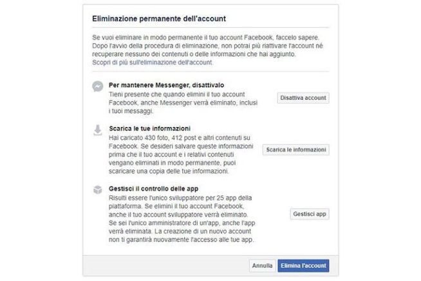421x281 pixels.
Task: Click the gray footer bar left of Annulla
Action: click(x=166, y=266)
